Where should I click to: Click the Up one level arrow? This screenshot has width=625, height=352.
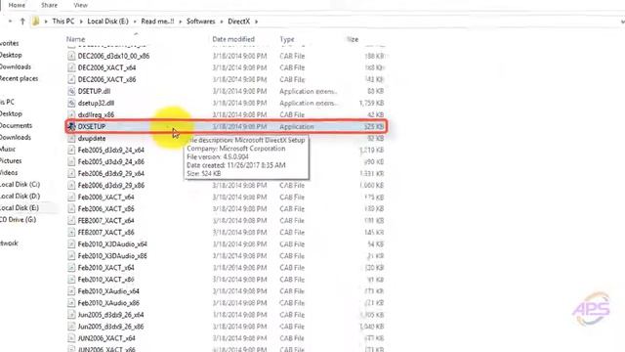[x=22, y=22]
